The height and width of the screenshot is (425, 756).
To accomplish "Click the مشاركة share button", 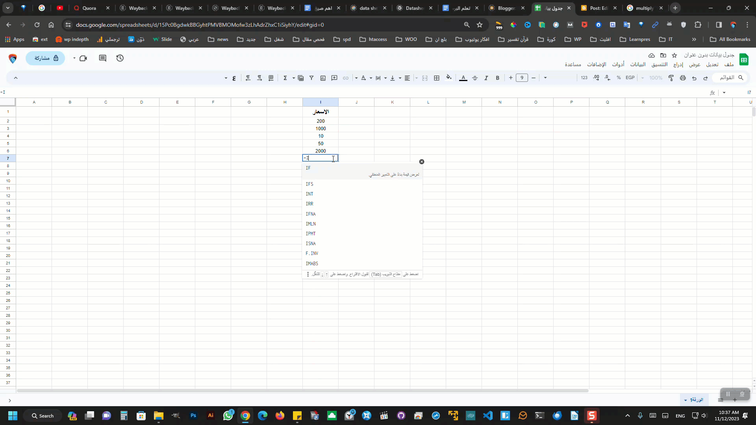I will [x=46, y=58].
